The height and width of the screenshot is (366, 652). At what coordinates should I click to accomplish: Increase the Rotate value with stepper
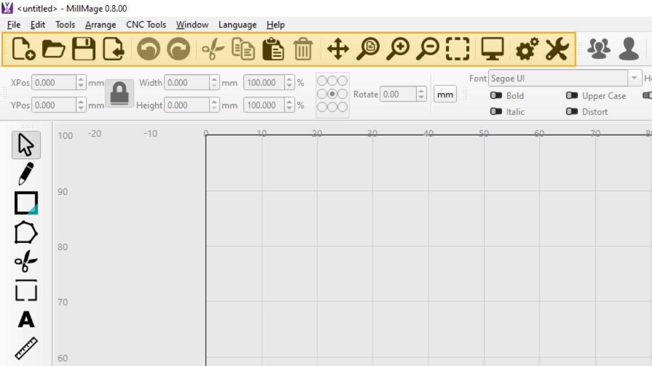tap(421, 91)
